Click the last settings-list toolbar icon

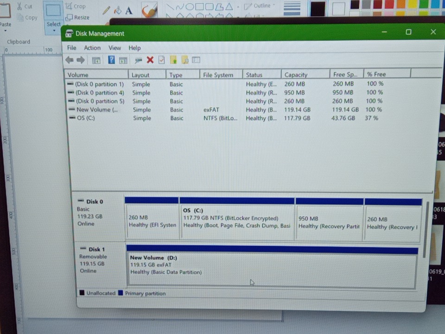[196, 60]
